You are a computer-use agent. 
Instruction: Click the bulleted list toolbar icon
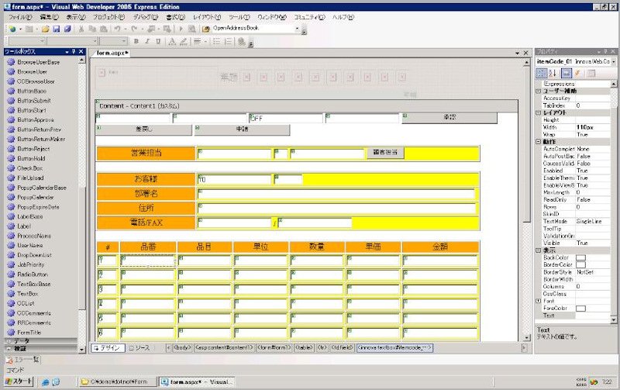point(216,41)
